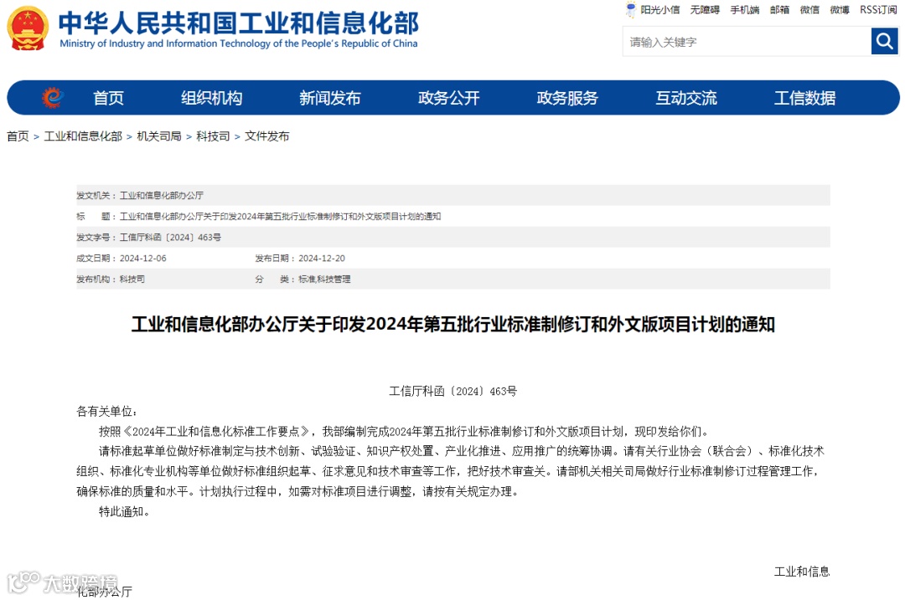Focus the 请输入关键字 search field

(x=747, y=42)
